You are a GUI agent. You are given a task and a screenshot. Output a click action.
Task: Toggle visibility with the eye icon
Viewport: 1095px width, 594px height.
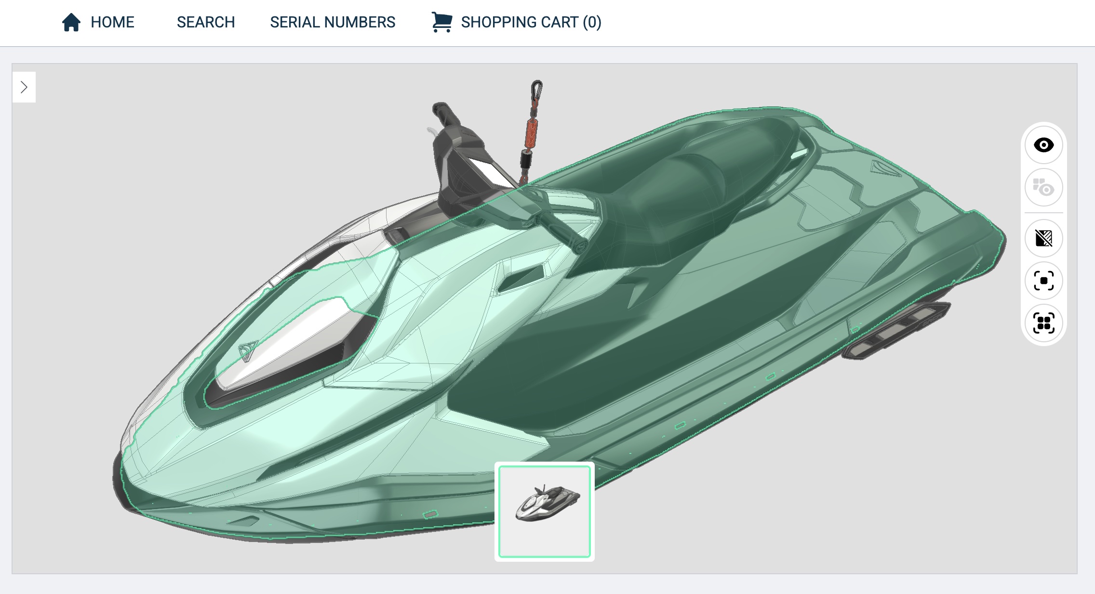tap(1043, 145)
